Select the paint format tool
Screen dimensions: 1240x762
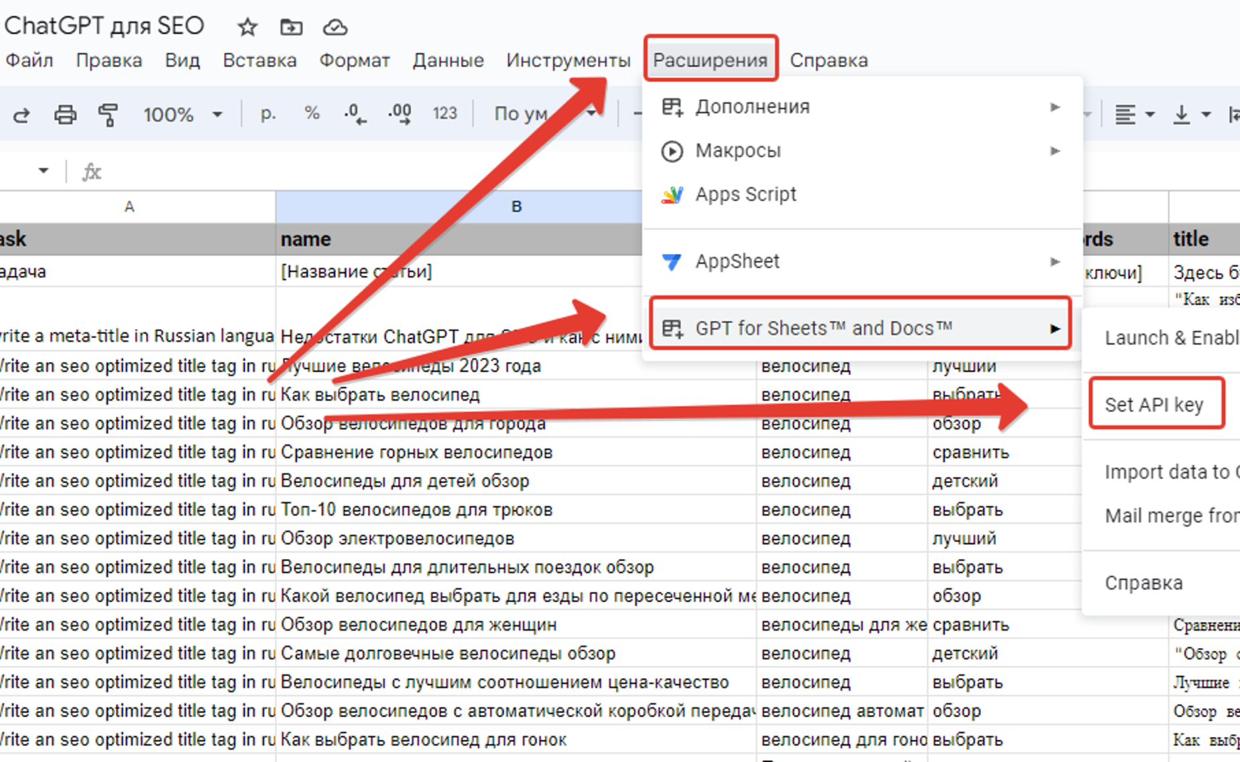click(108, 115)
